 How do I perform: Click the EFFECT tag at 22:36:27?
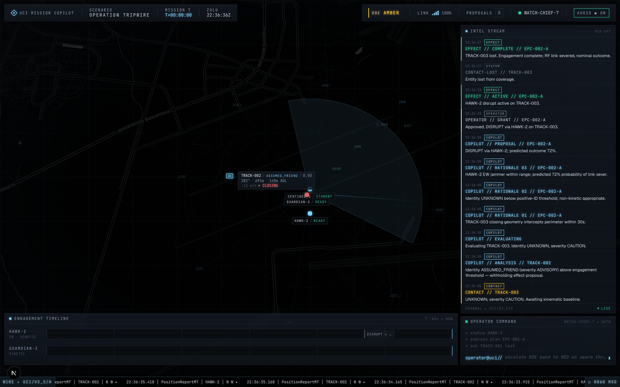coord(493,42)
